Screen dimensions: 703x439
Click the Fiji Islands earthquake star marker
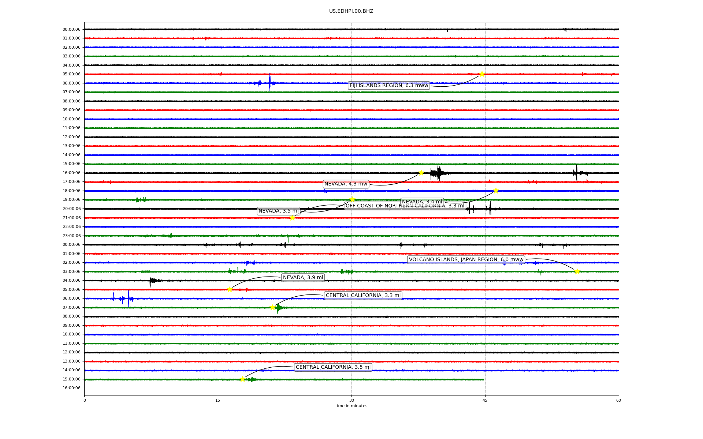[x=482, y=74]
